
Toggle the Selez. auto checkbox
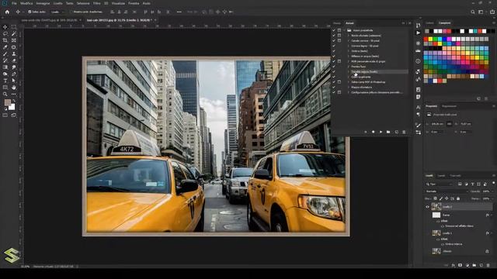30,12
